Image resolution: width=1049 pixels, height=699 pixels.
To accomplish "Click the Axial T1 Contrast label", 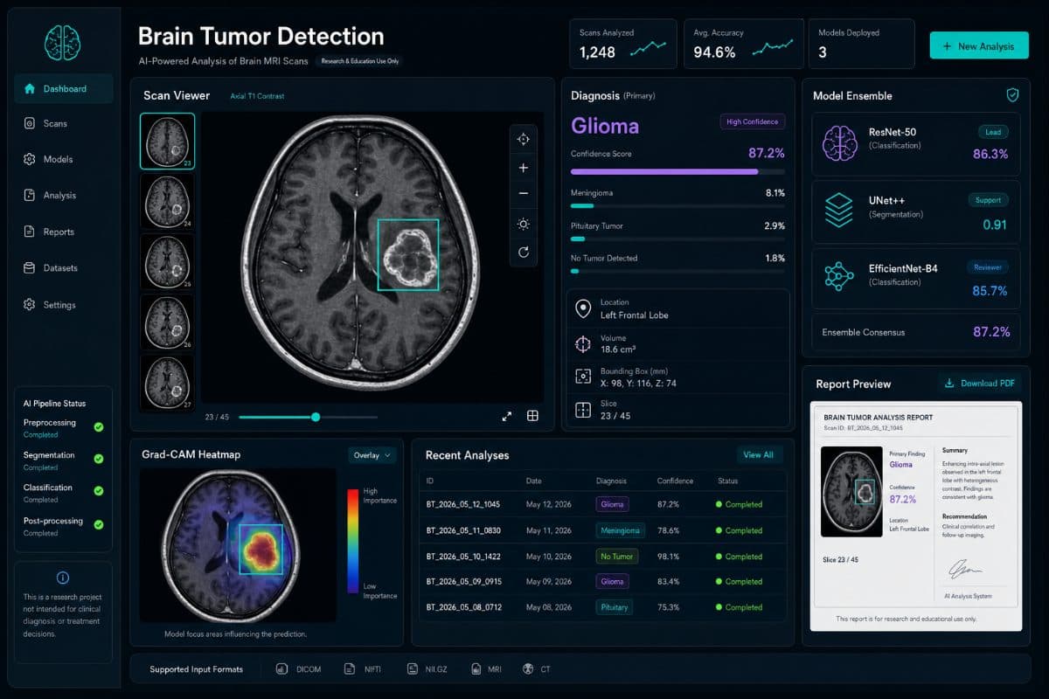I will [257, 96].
